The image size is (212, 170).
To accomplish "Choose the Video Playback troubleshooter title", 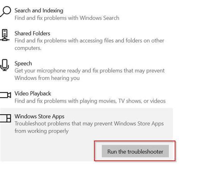I will click(x=33, y=94).
